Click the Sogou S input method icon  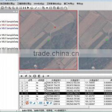point(27,103)
